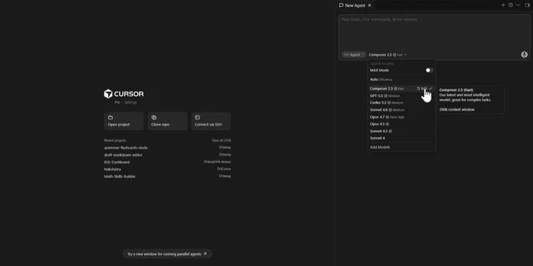Select the Codex 5.3 Medium model

point(401,103)
